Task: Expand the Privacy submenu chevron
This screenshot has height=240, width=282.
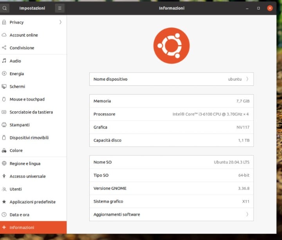Action: [x=60, y=22]
